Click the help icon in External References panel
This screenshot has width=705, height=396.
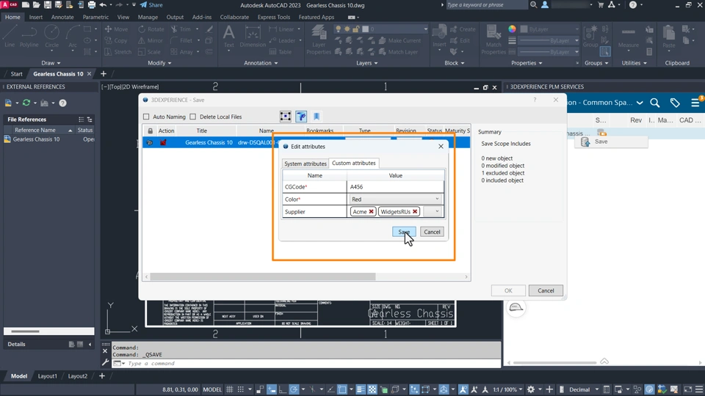click(x=62, y=103)
